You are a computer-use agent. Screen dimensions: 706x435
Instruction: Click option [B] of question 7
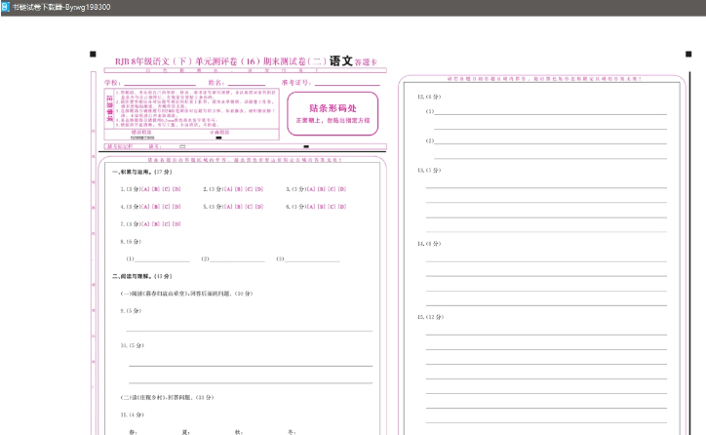156,223
